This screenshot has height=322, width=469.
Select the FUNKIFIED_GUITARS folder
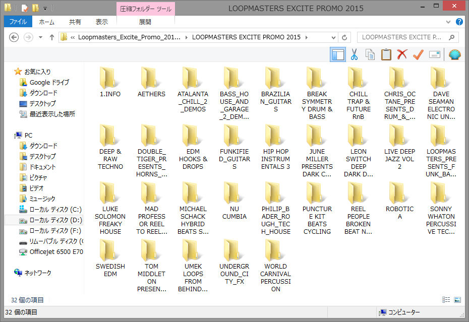[234, 147]
